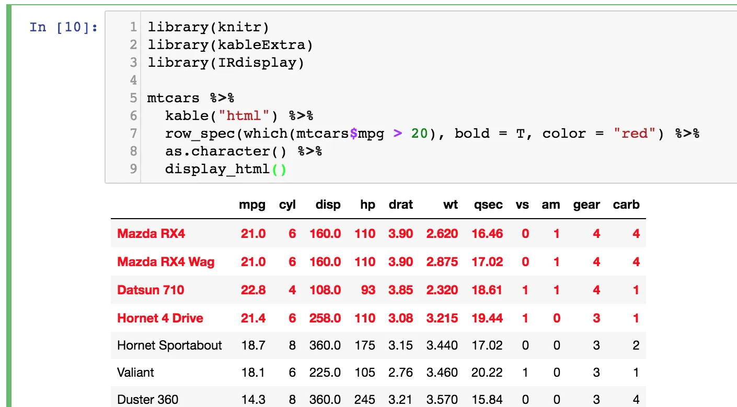Click the 'mtcars %>%' code on line 5
The width and height of the screenshot is (737, 407).
[x=191, y=98]
